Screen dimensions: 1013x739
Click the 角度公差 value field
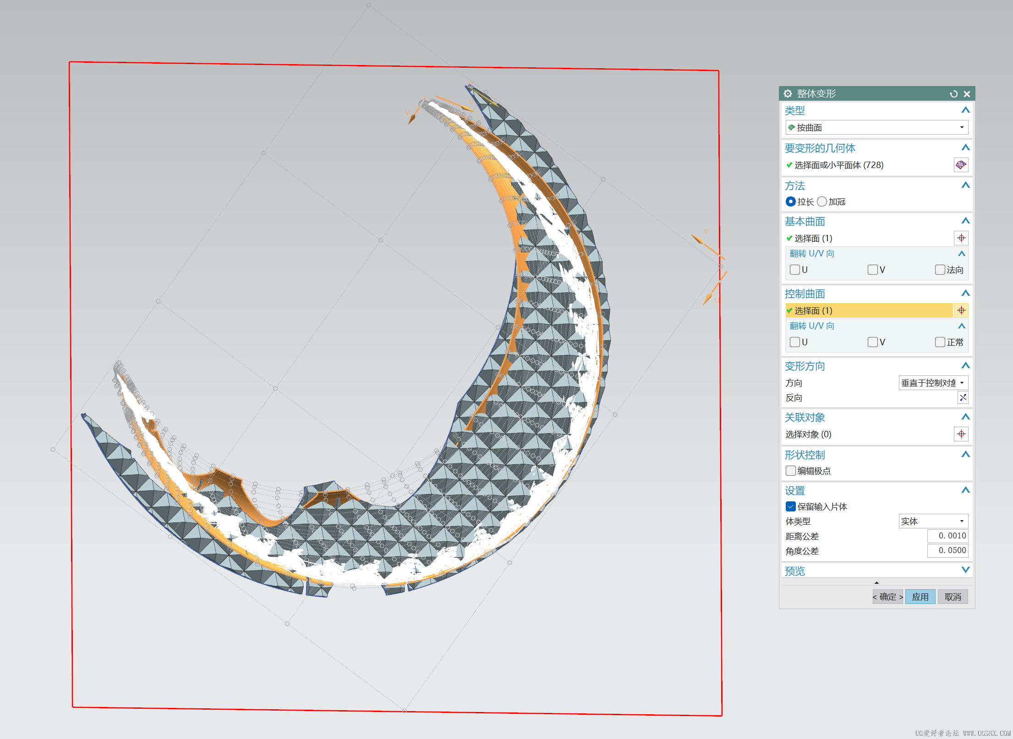[x=947, y=550]
